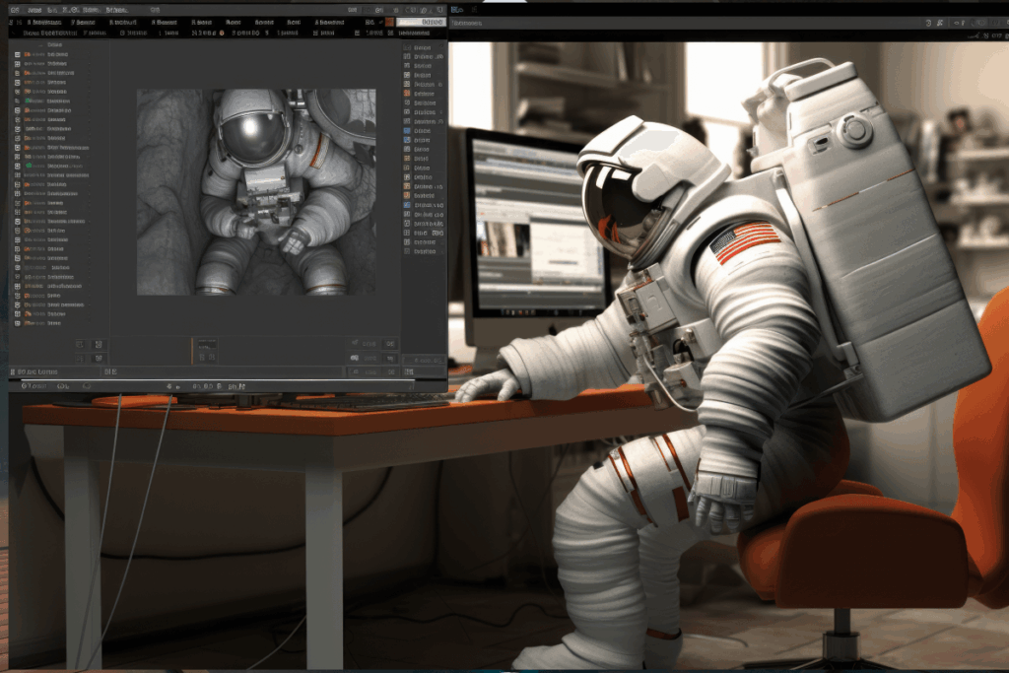Expand the header row of the left panel
The width and height of the screenshot is (1009, 673).
pos(54,44)
